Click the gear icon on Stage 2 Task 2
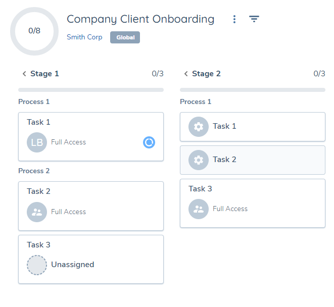Image resolution: width=334 pixels, height=307 pixels. click(199, 160)
